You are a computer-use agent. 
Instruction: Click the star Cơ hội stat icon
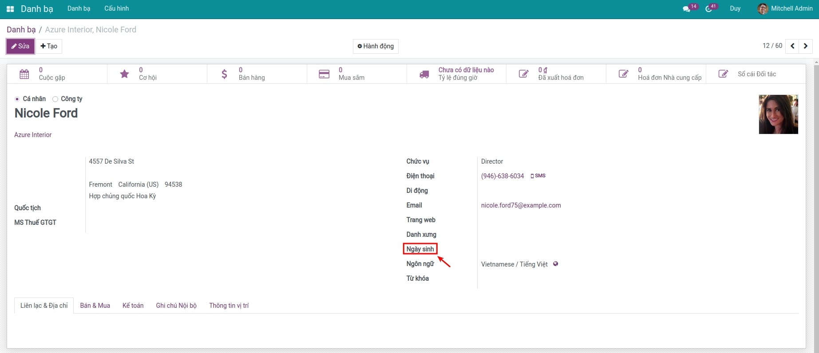(125, 74)
